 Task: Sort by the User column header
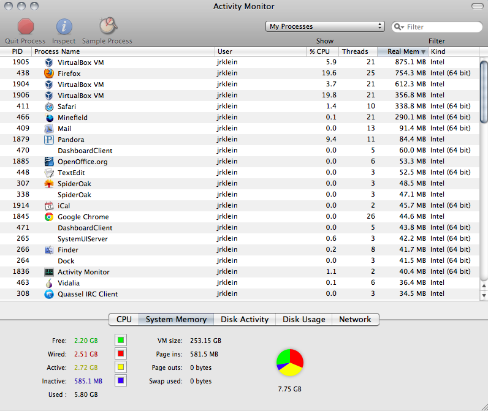pyautogui.click(x=261, y=51)
